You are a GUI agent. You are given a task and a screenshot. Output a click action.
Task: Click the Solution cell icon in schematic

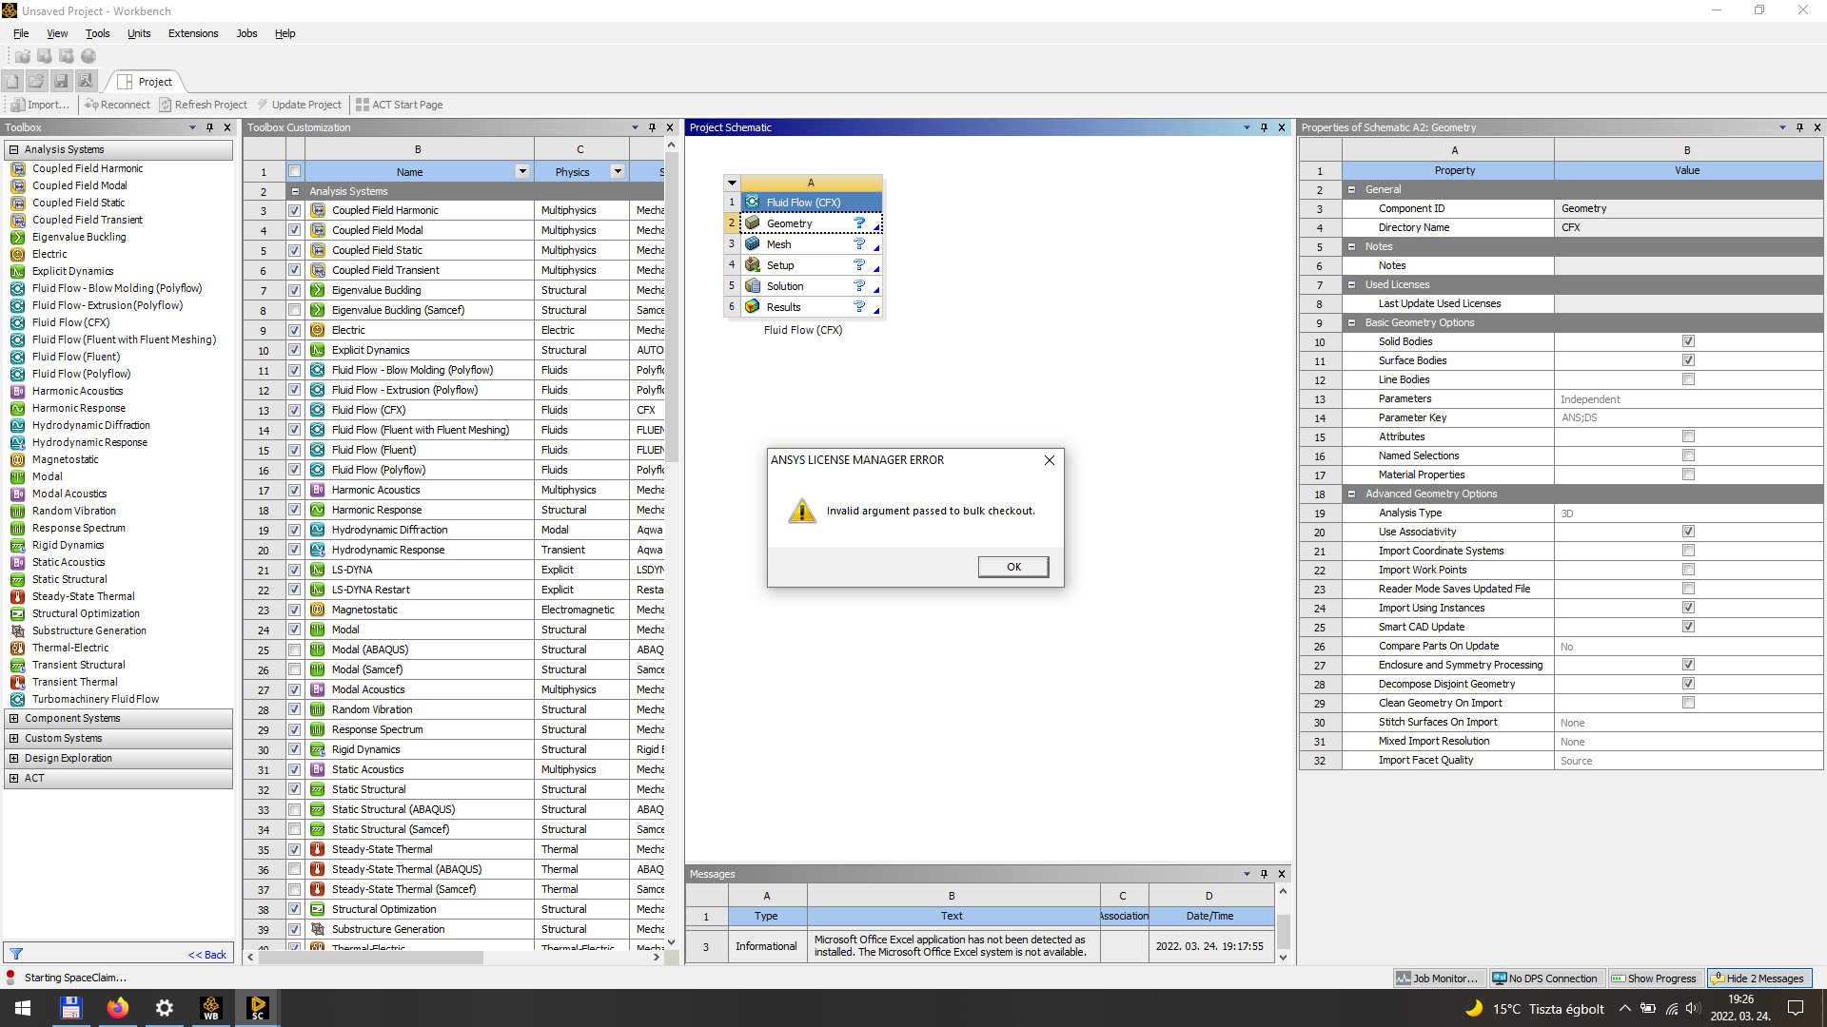point(752,285)
